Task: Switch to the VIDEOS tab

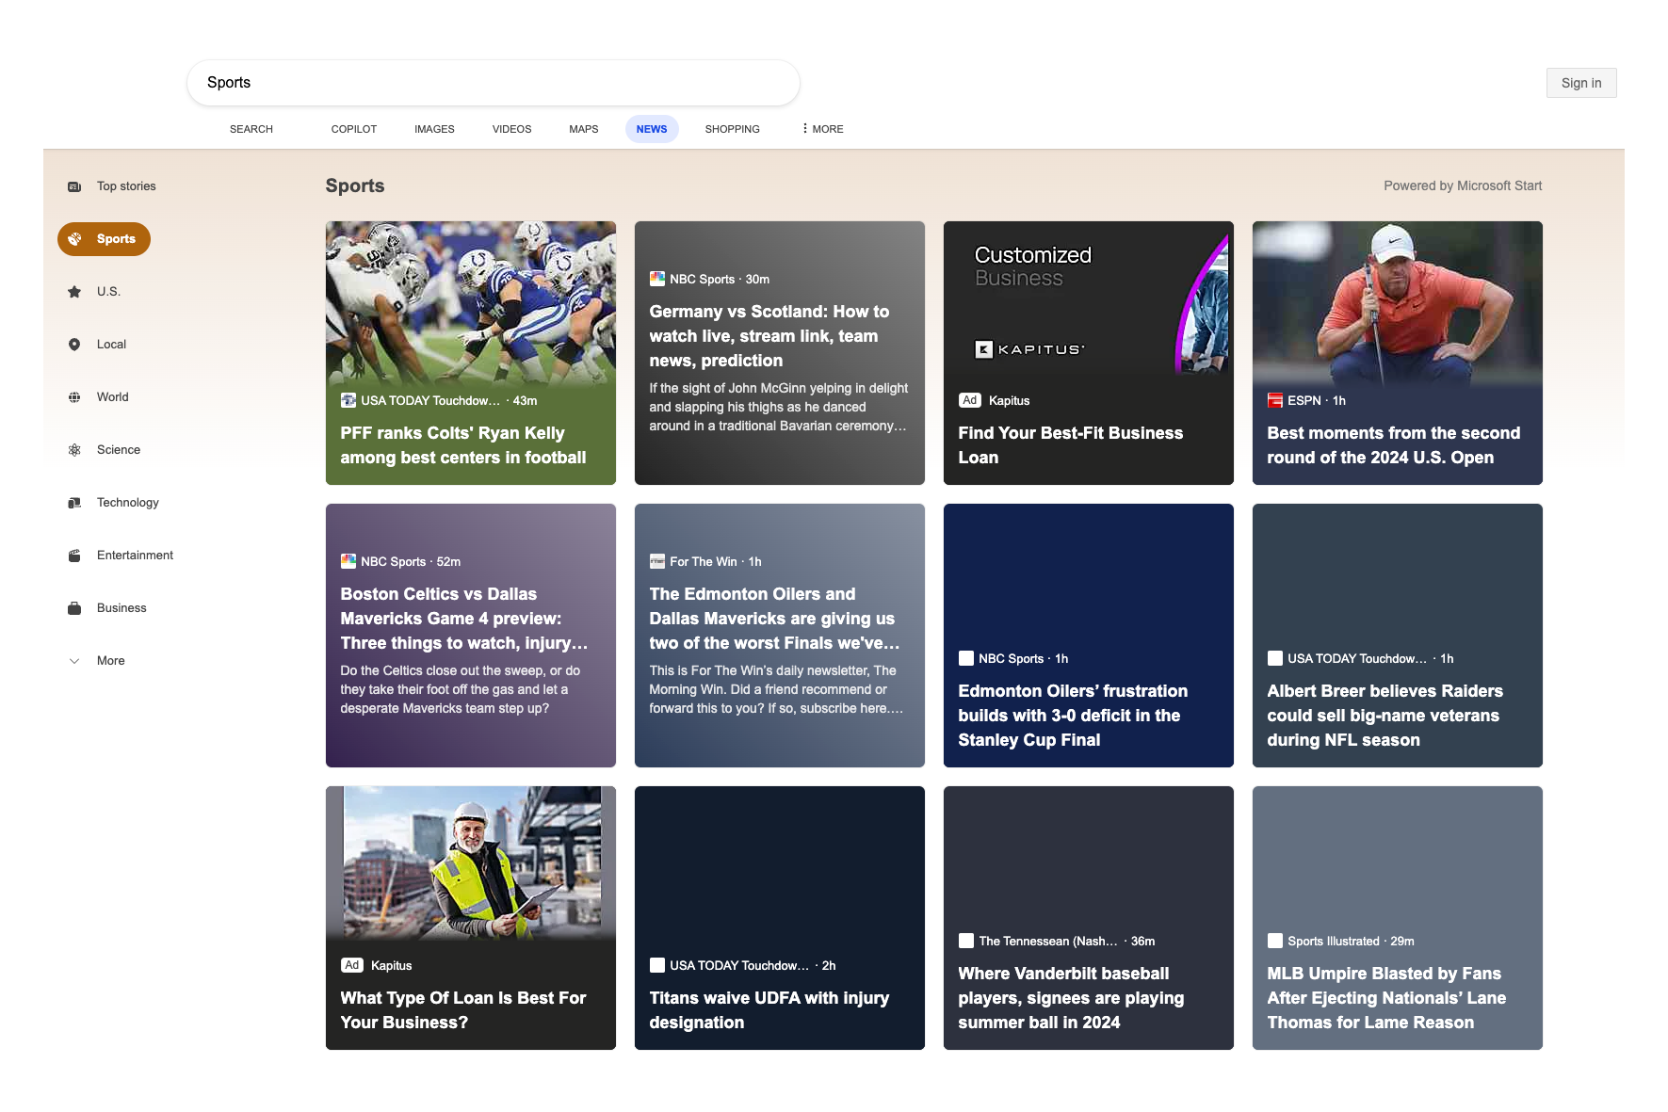Action: pyautogui.click(x=511, y=129)
